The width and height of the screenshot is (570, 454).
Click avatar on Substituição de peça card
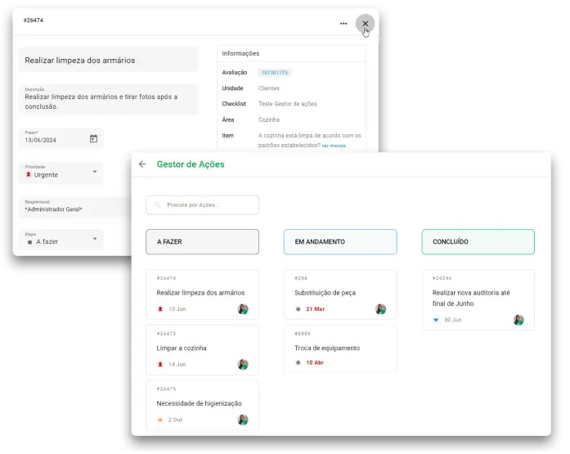[x=380, y=309]
